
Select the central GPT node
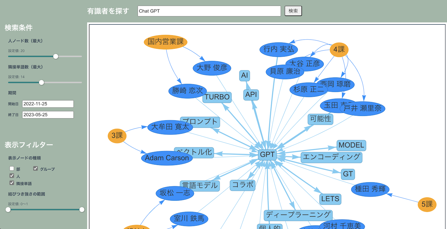pos(267,155)
